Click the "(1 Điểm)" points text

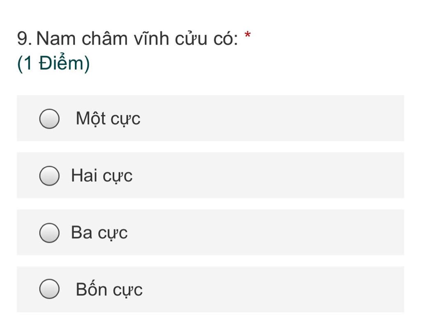(53, 63)
